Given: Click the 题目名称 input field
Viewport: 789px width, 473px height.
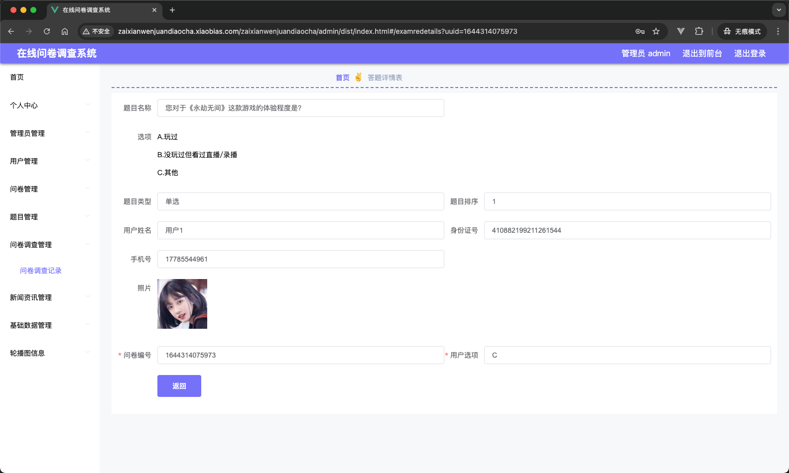Looking at the screenshot, I should coord(301,108).
